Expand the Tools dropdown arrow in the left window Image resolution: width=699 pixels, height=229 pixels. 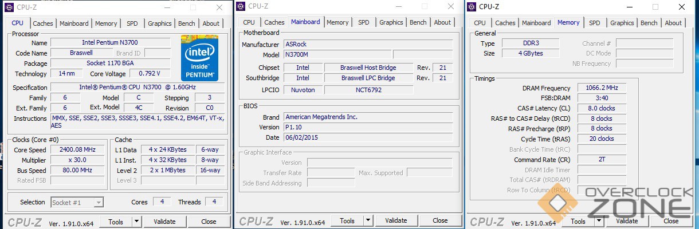tap(137, 222)
